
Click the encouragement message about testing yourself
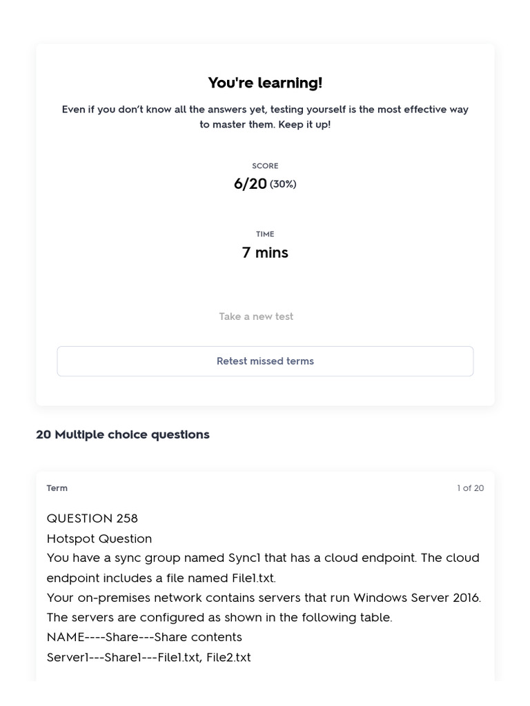(x=265, y=117)
